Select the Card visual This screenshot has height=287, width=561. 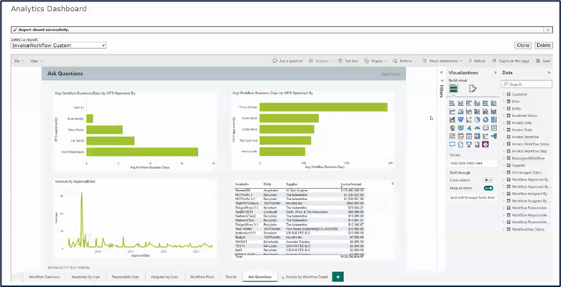point(486,128)
